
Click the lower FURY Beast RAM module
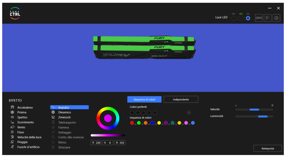[x=144, y=52]
